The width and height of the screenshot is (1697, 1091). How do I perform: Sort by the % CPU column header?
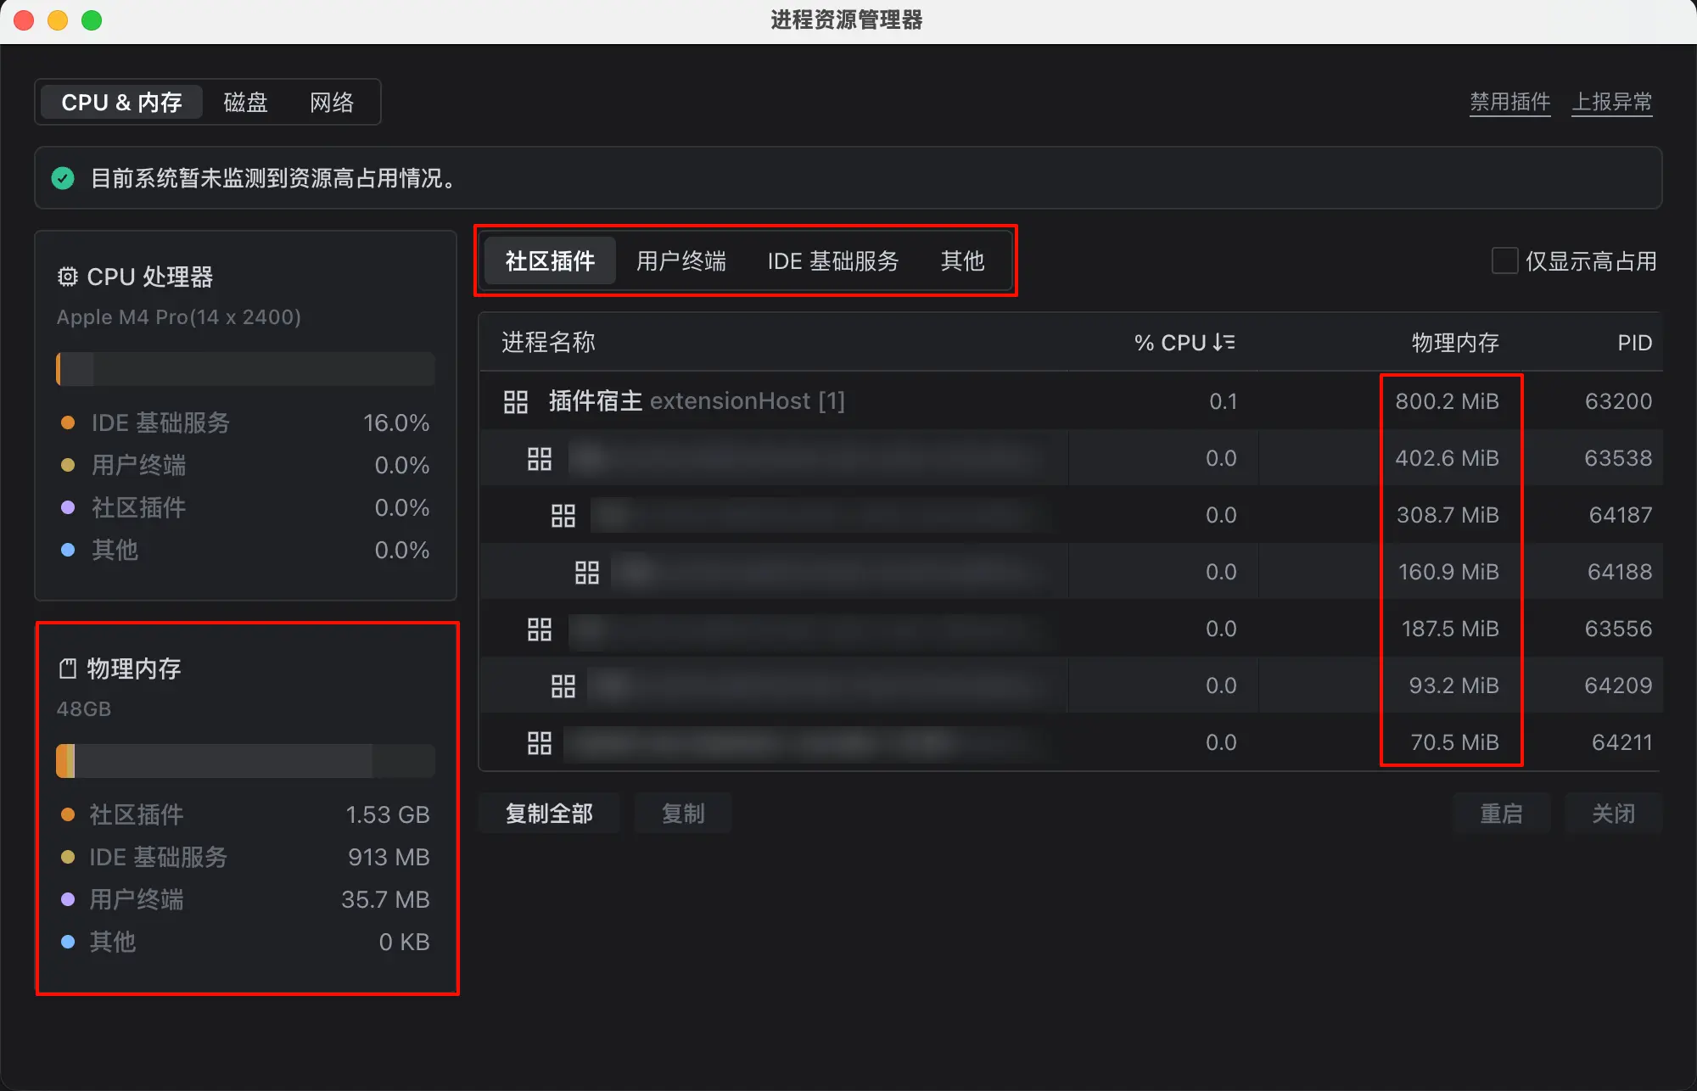[x=1185, y=342]
